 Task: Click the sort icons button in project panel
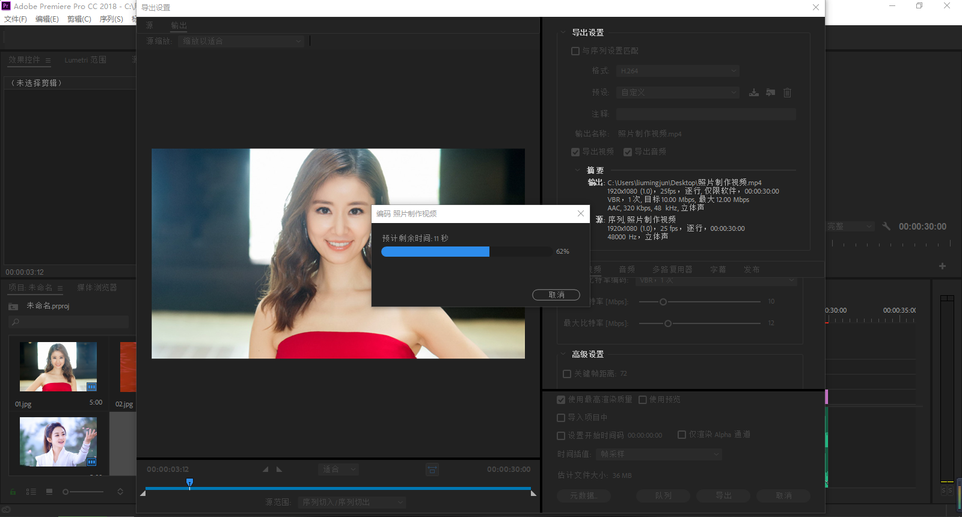click(x=120, y=492)
